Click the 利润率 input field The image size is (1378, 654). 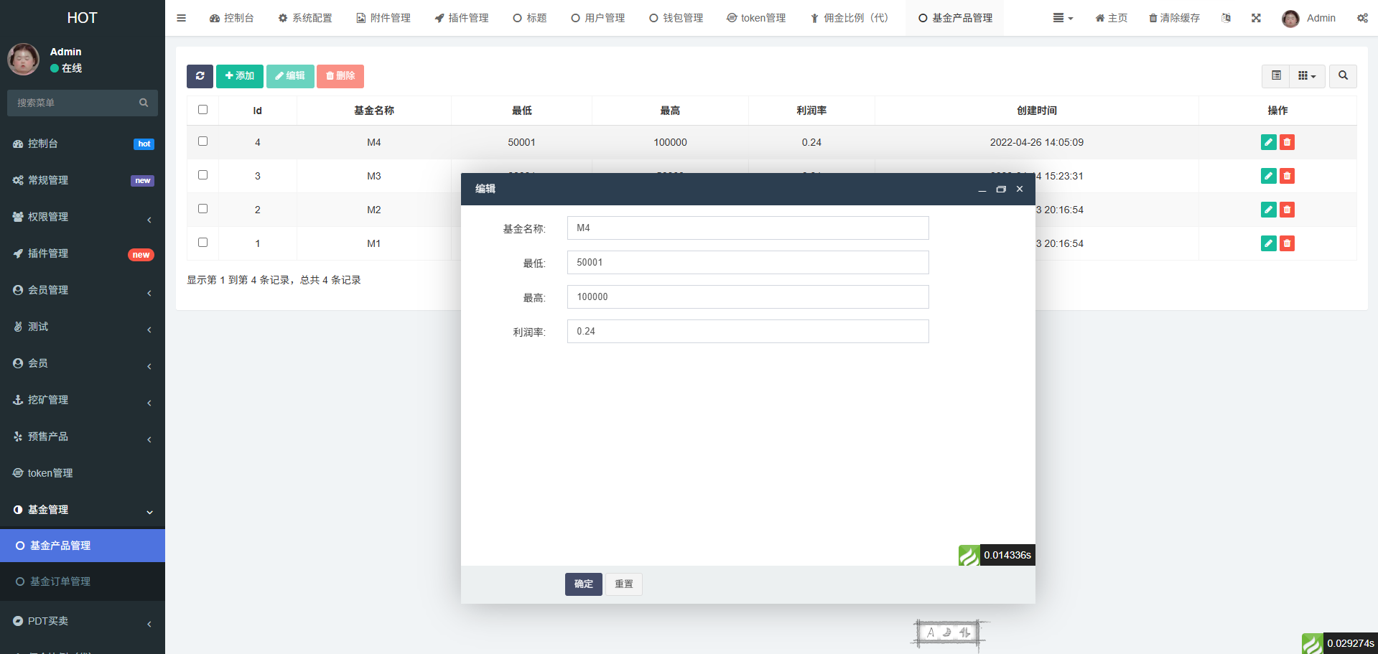(748, 332)
